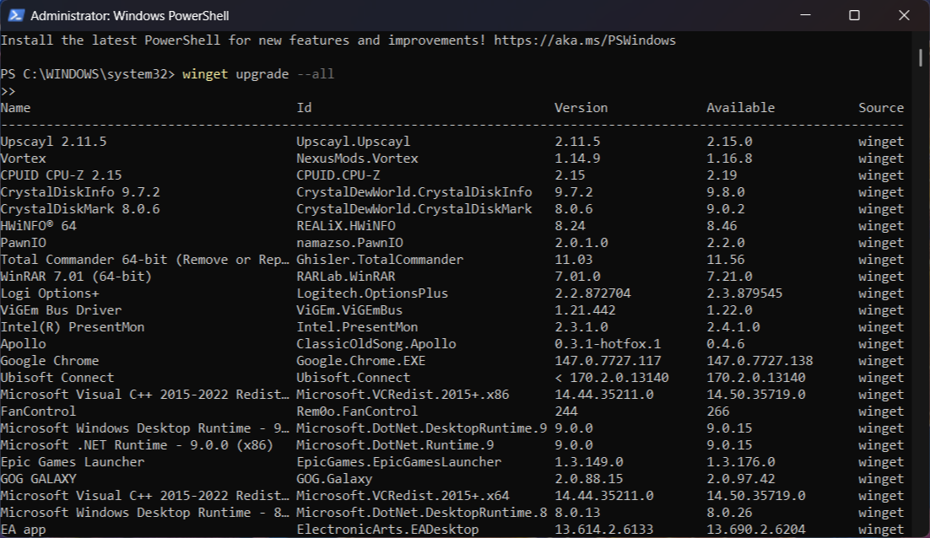This screenshot has height=538, width=930.
Task: Click the 'Id' column header
Action: click(x=305, y=108)
